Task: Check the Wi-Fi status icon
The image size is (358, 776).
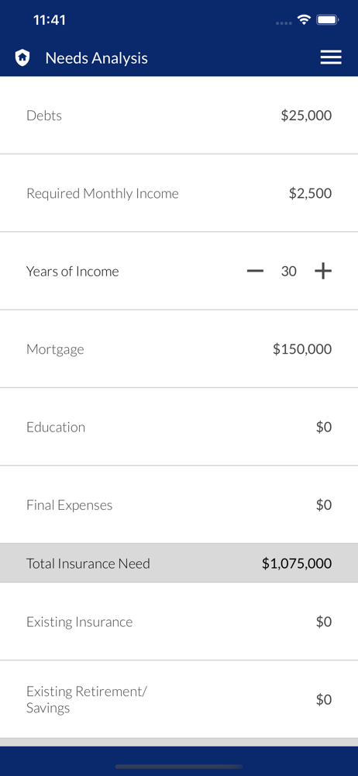Action: (304, 20)
